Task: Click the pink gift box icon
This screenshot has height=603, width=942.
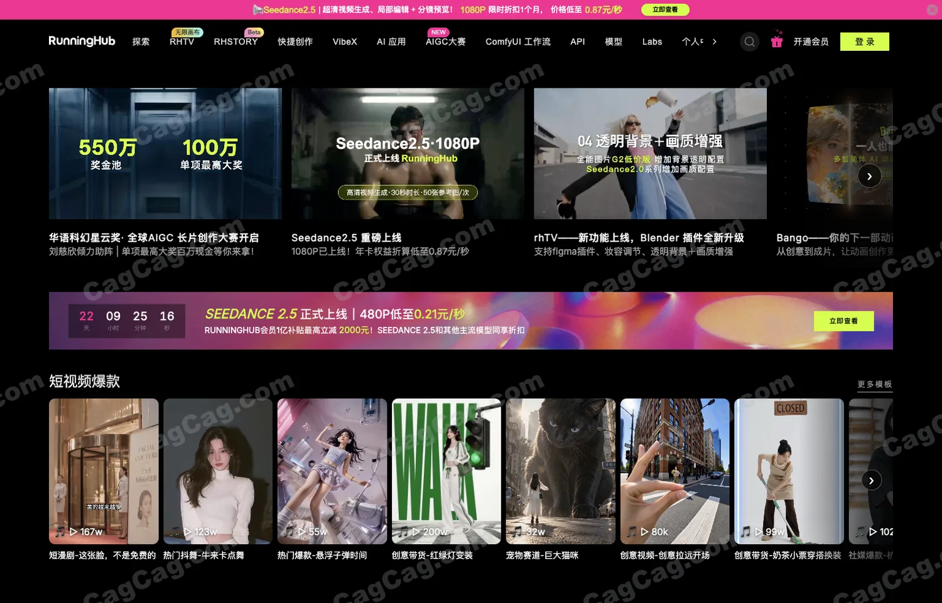Action: [x=777, y=41]
